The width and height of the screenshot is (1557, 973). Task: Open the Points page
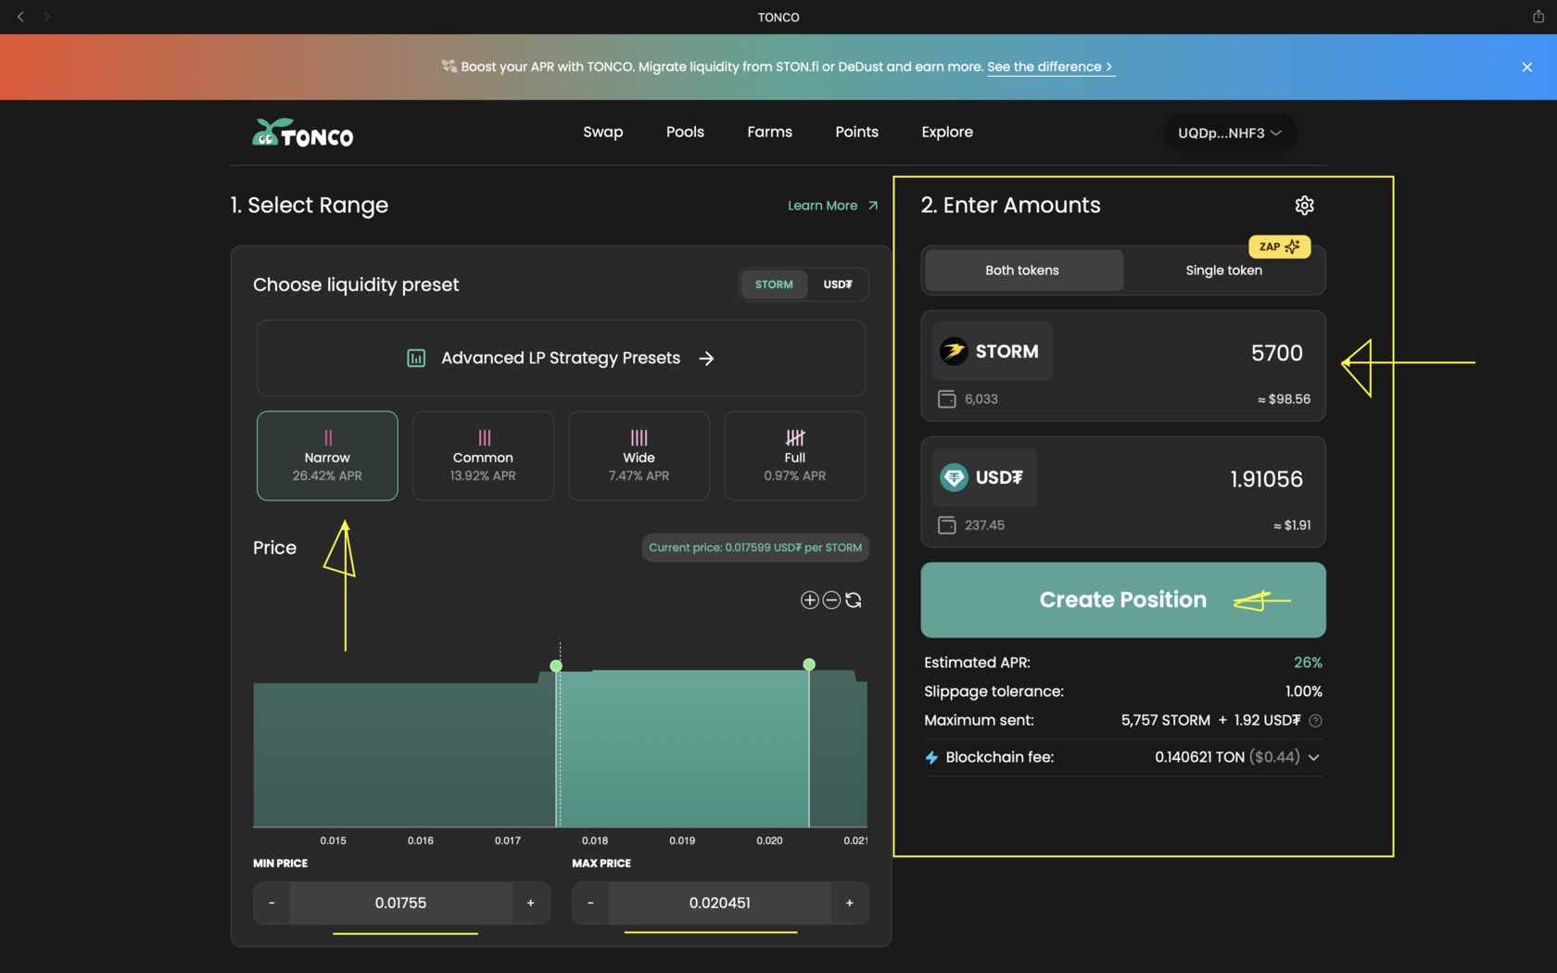tap(856, 132)
